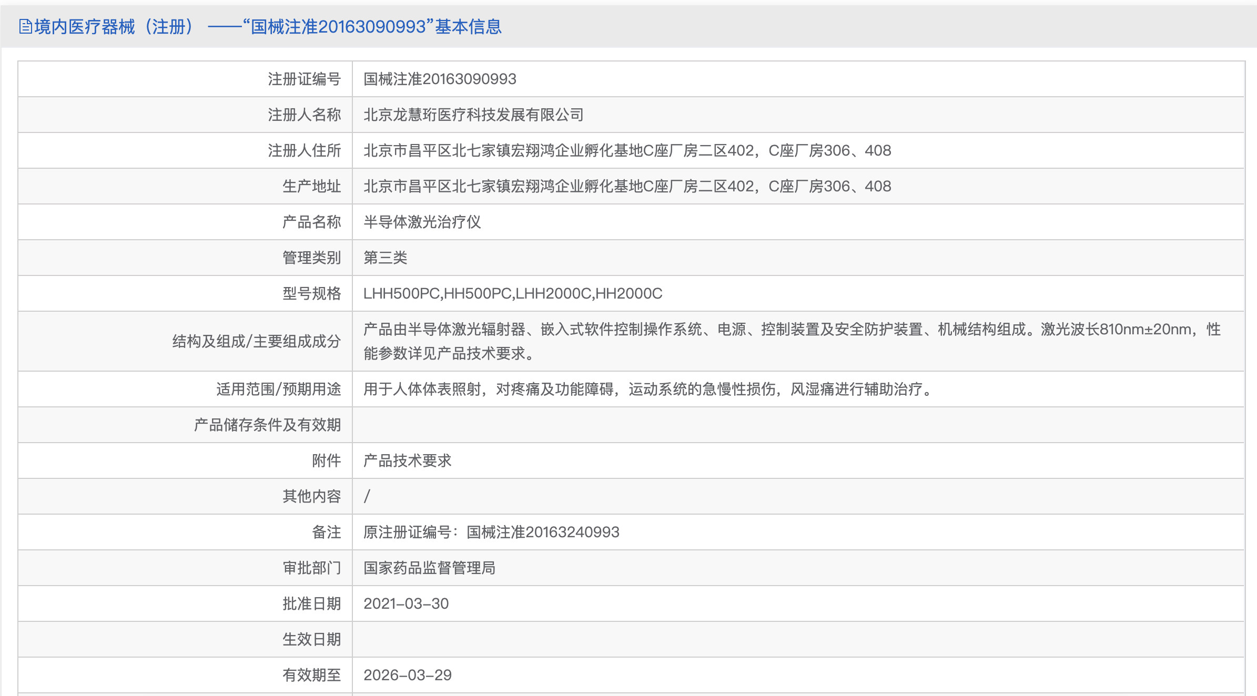Click the structure and composition description
1257x696 pixels.
[791, 341]
